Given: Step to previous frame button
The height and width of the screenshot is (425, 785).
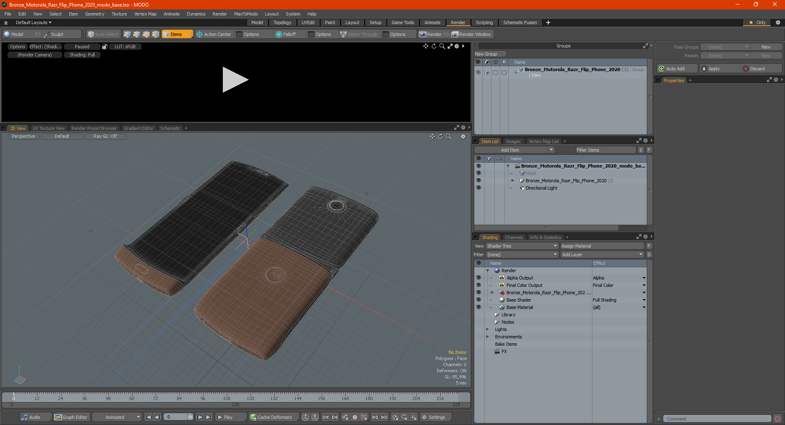Looking at the screenshot, I should [157, 417].
